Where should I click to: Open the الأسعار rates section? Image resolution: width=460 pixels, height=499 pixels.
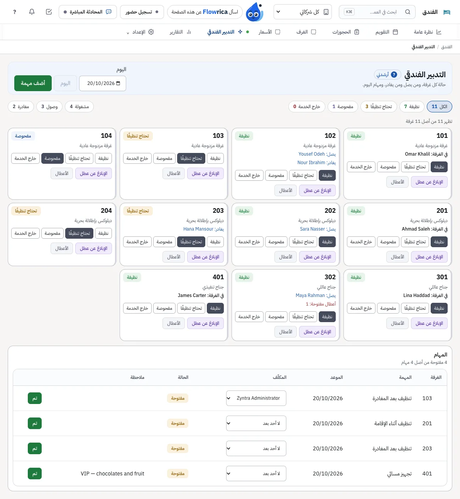[269, 32]
